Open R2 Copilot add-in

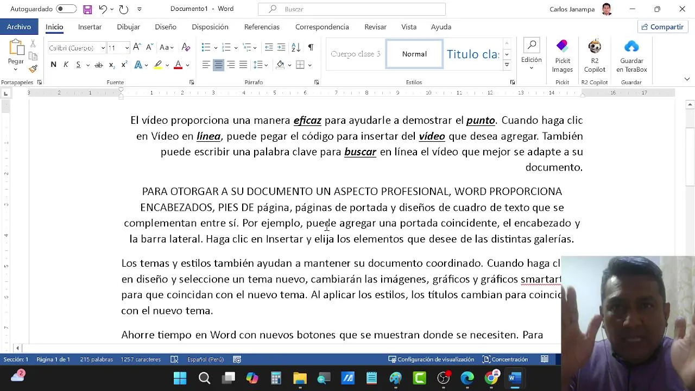(595, 56)
